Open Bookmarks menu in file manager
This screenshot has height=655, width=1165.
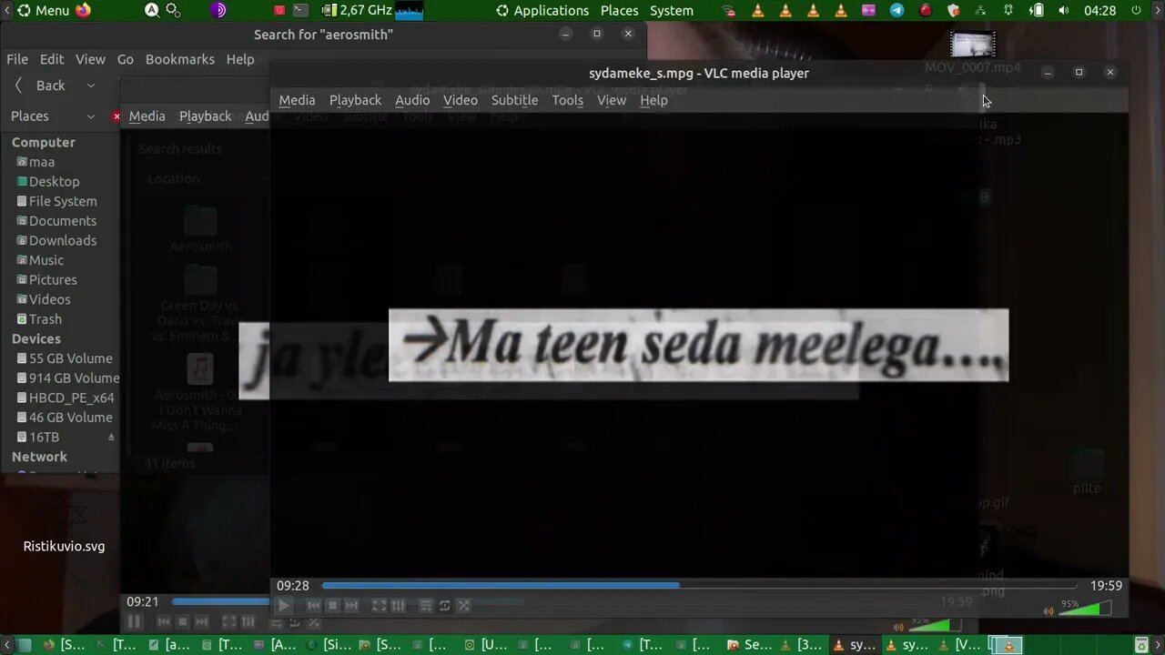[x=180, y=59]
